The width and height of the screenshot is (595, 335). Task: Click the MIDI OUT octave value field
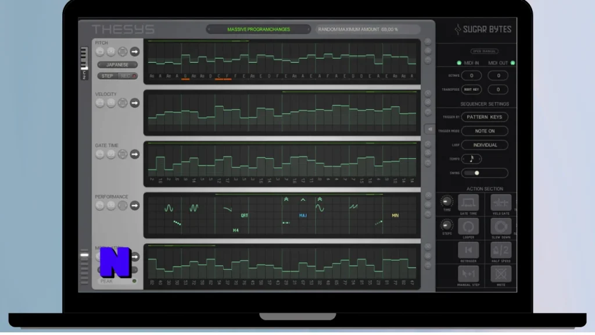tap(498, 76)
